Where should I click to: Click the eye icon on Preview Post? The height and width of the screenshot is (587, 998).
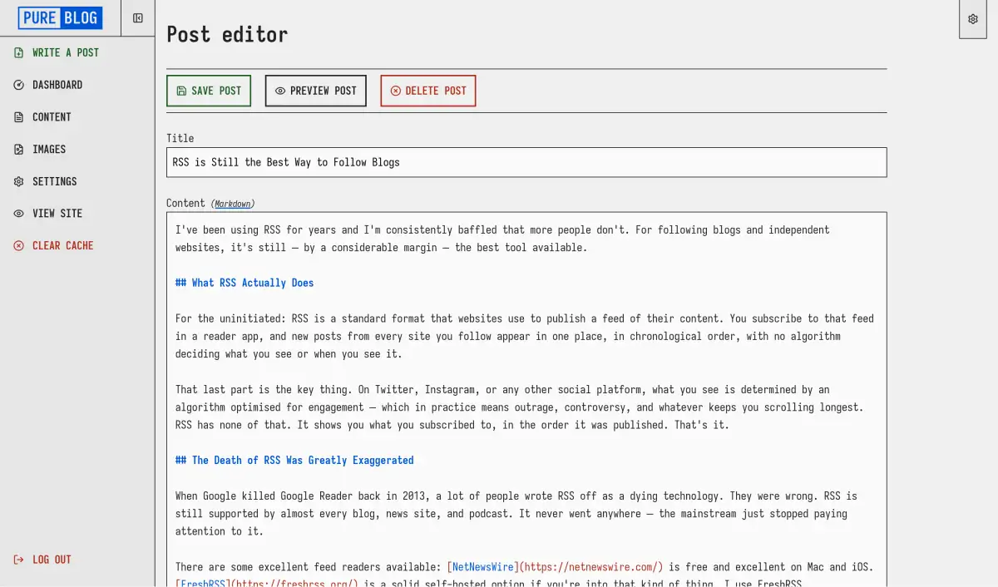pyautogui.click(x=280, y=91)
